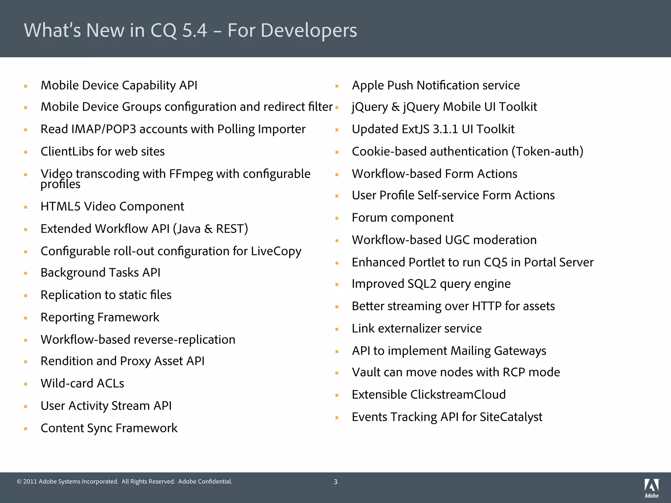Select 'Workflow-based Form Actions' item

[434, 174]
